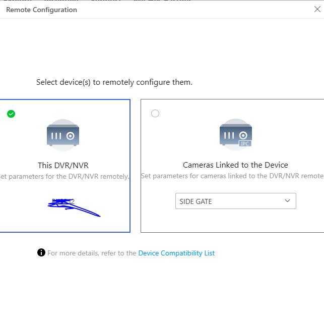
Task: Click the black info icon near compatibility note
Action: 41,252
